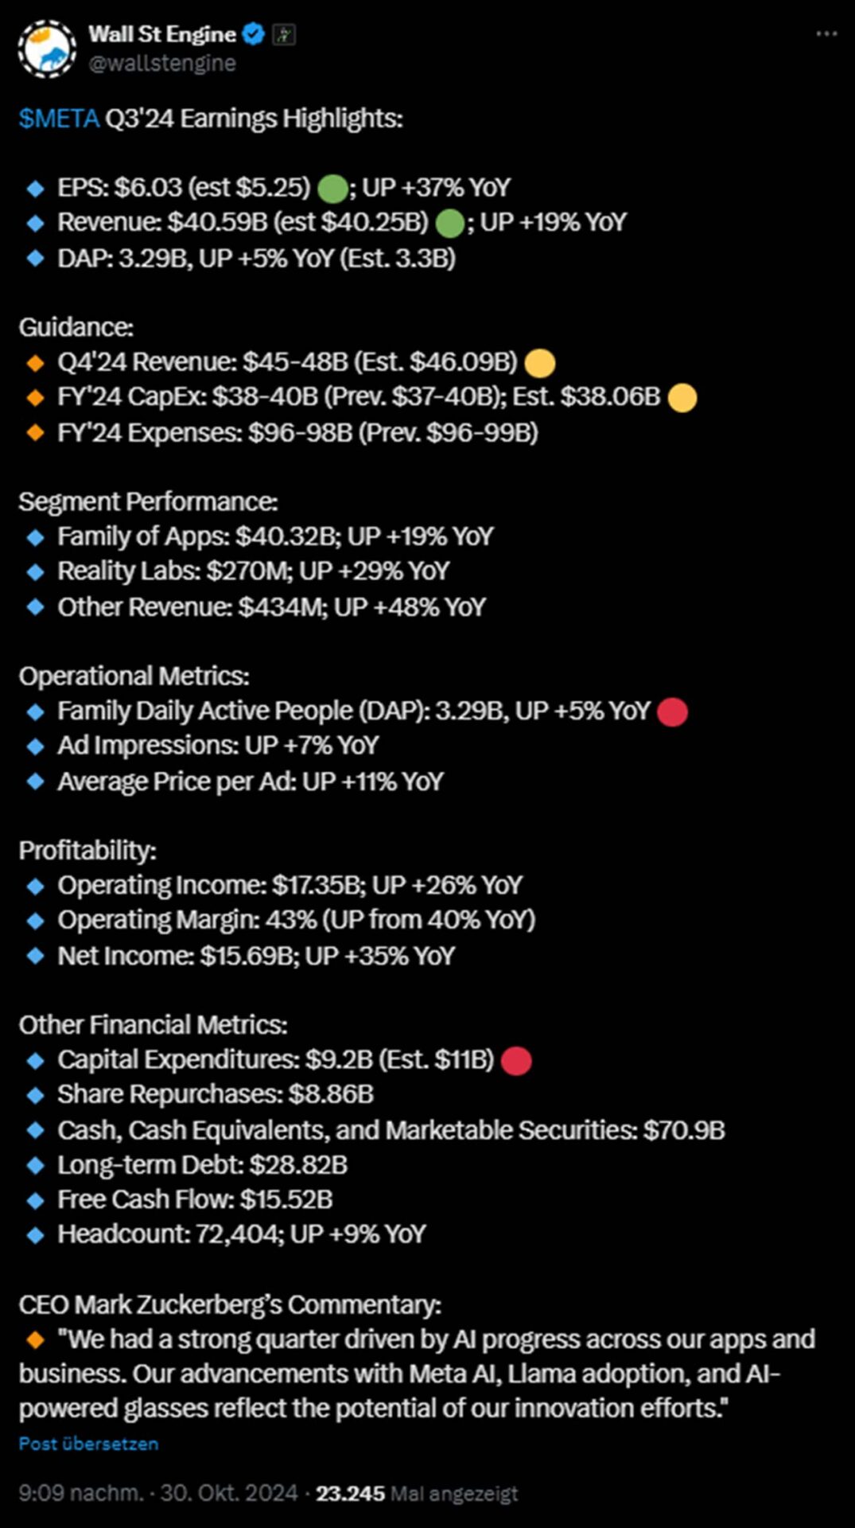Image resolution: width=855 pixels, height=1528 pixels.
Task: Open the Wall St Engine profile avatar
Action: point(47,49)
